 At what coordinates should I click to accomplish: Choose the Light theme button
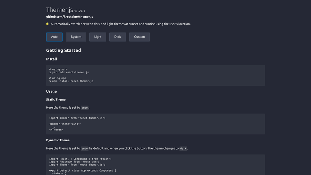pos(98,37)
